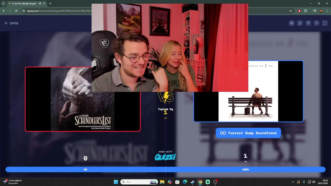Click the browser forward arrow
The image size is (331, 186).
pos(10,11)
